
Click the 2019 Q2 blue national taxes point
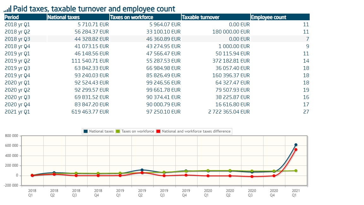[x=142, y=170]
